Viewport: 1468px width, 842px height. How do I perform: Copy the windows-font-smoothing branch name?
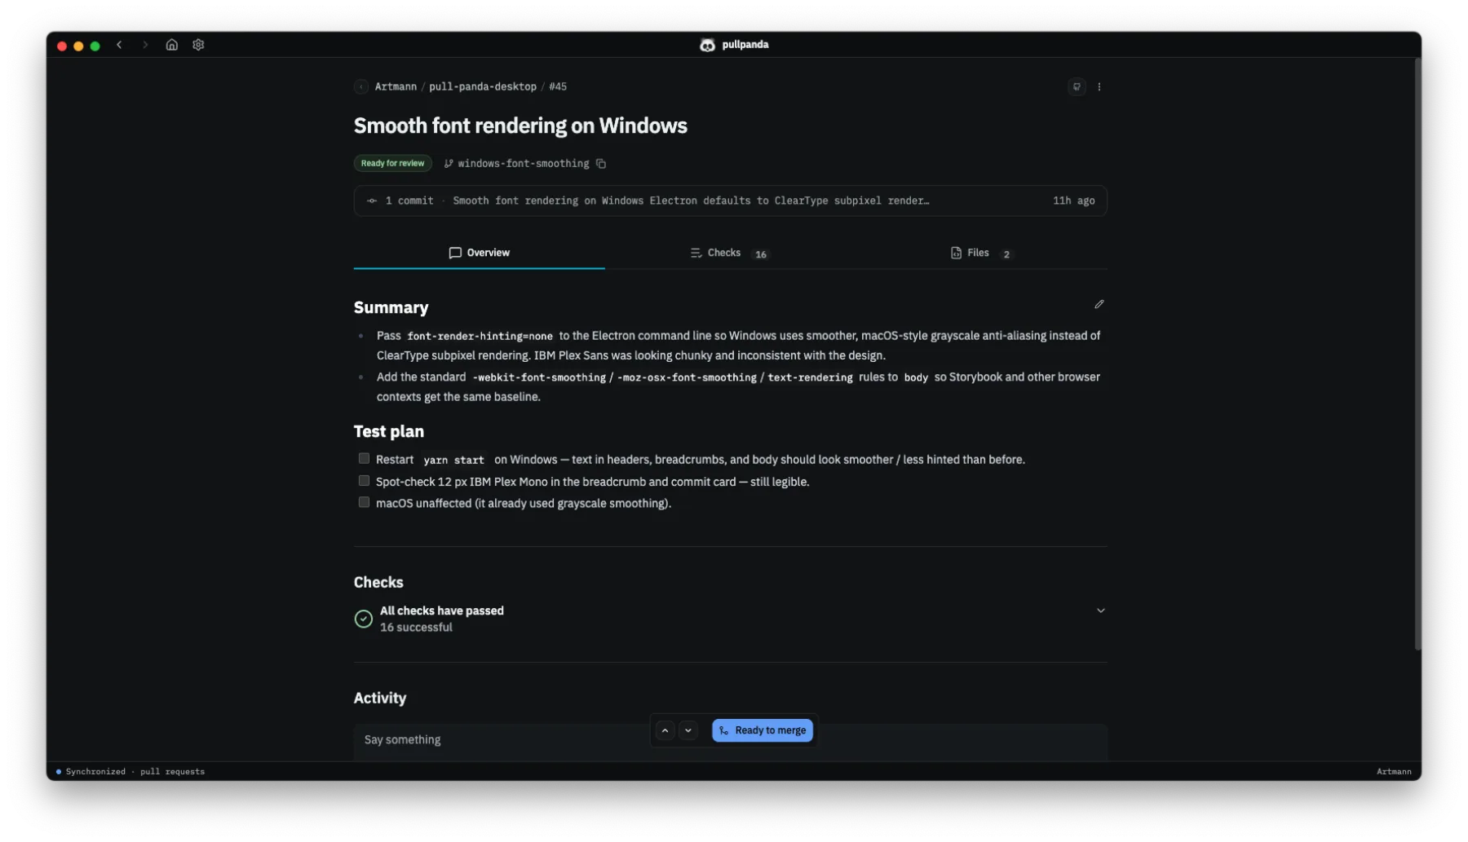point(601,164)
